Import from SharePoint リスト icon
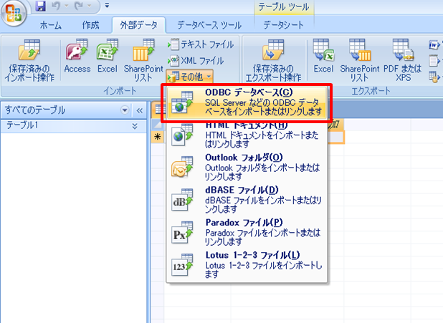 click(143, 60)
